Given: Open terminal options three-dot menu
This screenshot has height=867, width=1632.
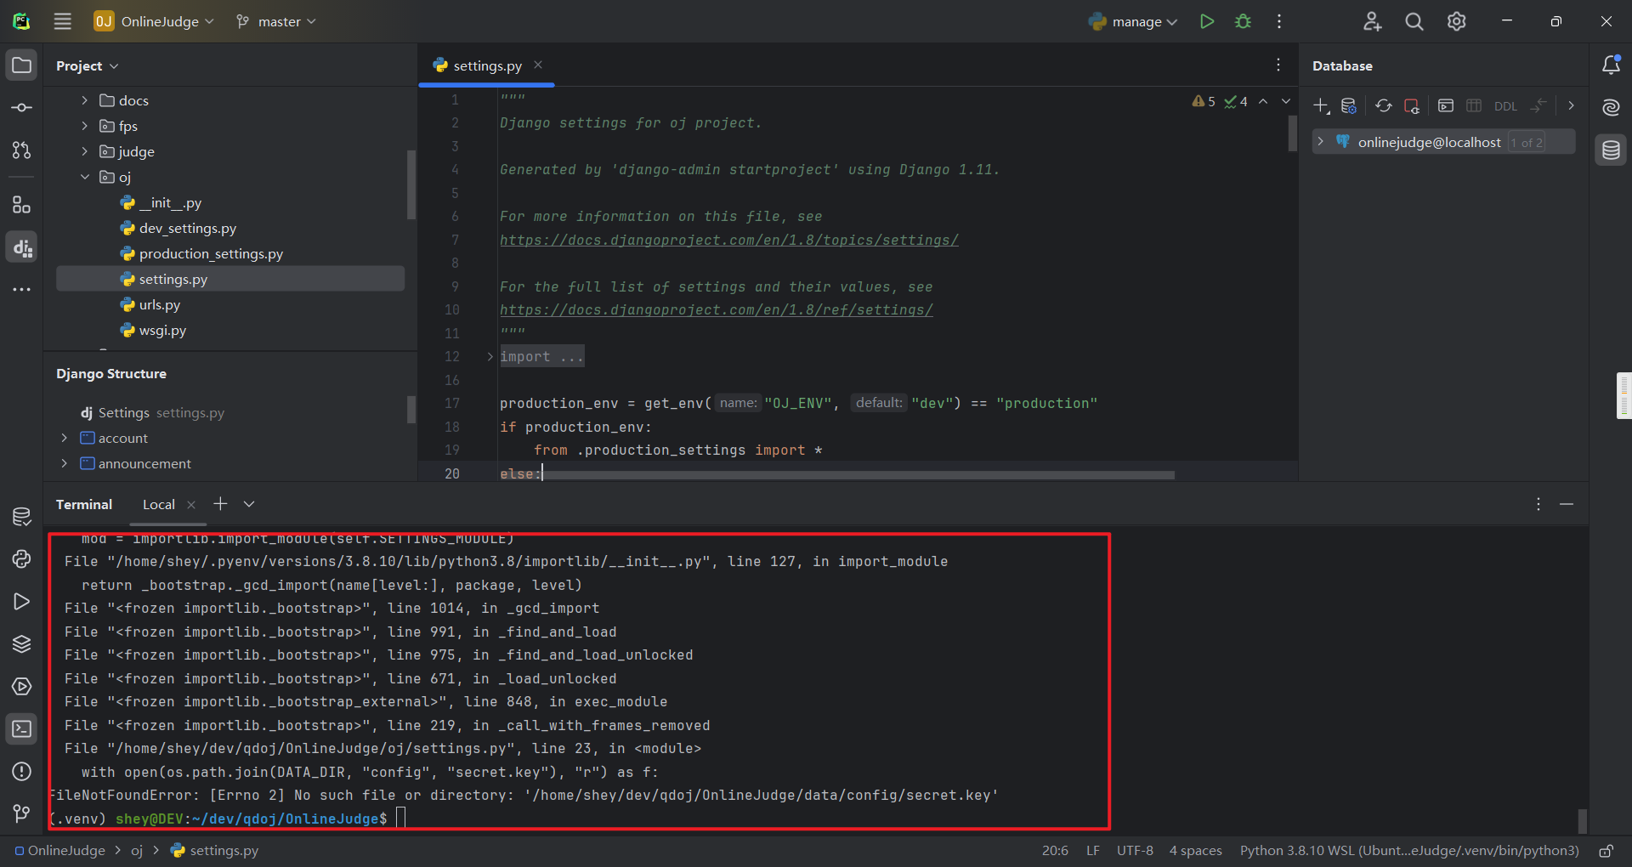Looking at the screenshot, I should tap(1538, 504).
